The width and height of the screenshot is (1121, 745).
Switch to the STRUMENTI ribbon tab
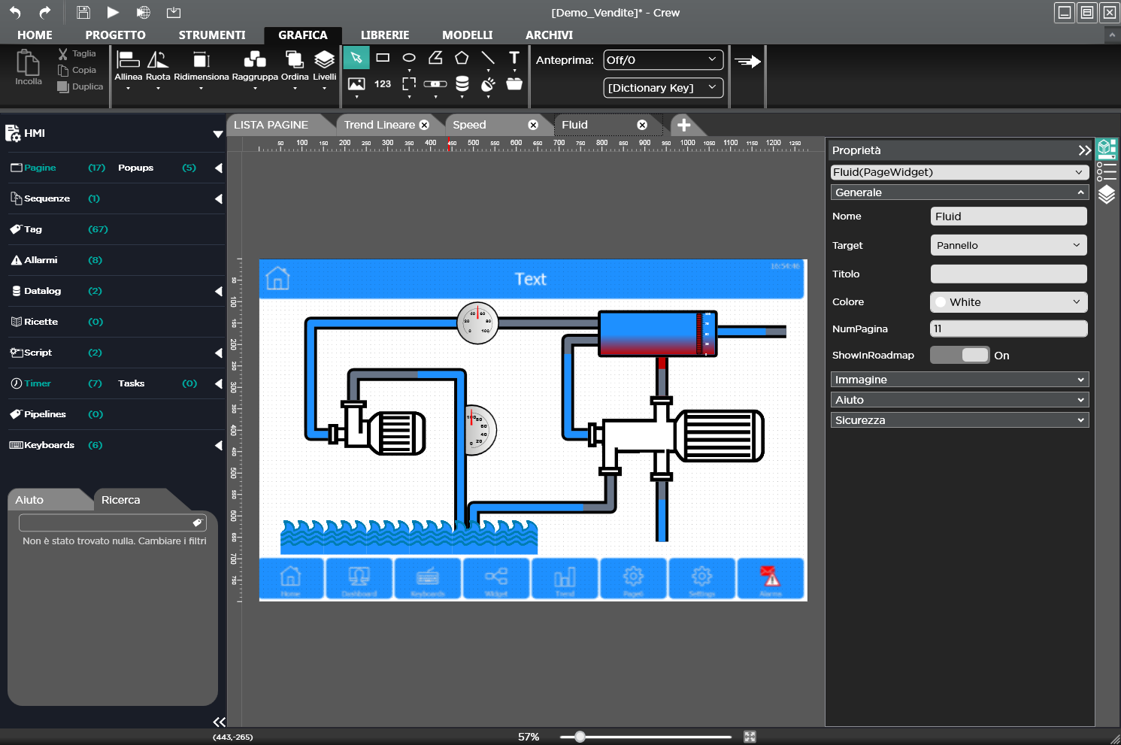point(212,35)
